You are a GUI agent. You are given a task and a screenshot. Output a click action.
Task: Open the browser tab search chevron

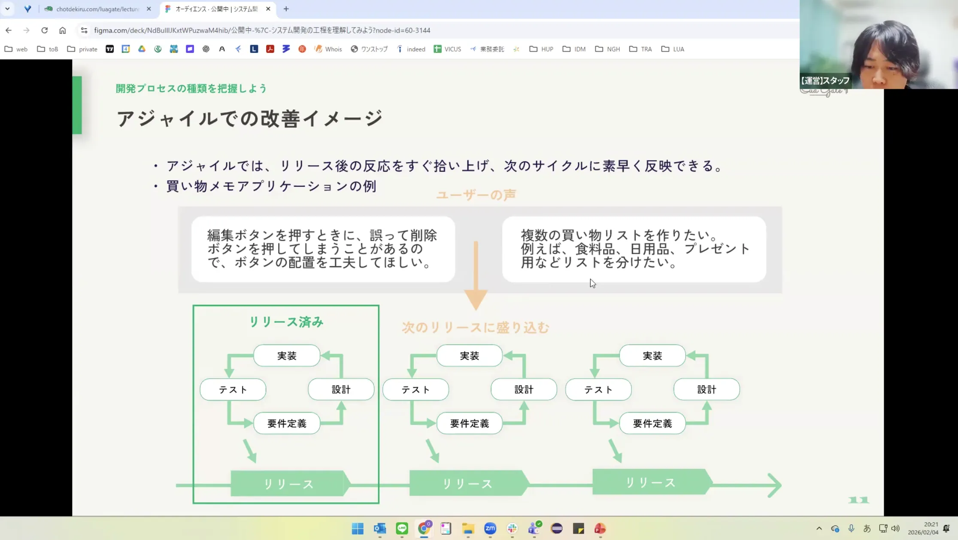coord(7,9)
